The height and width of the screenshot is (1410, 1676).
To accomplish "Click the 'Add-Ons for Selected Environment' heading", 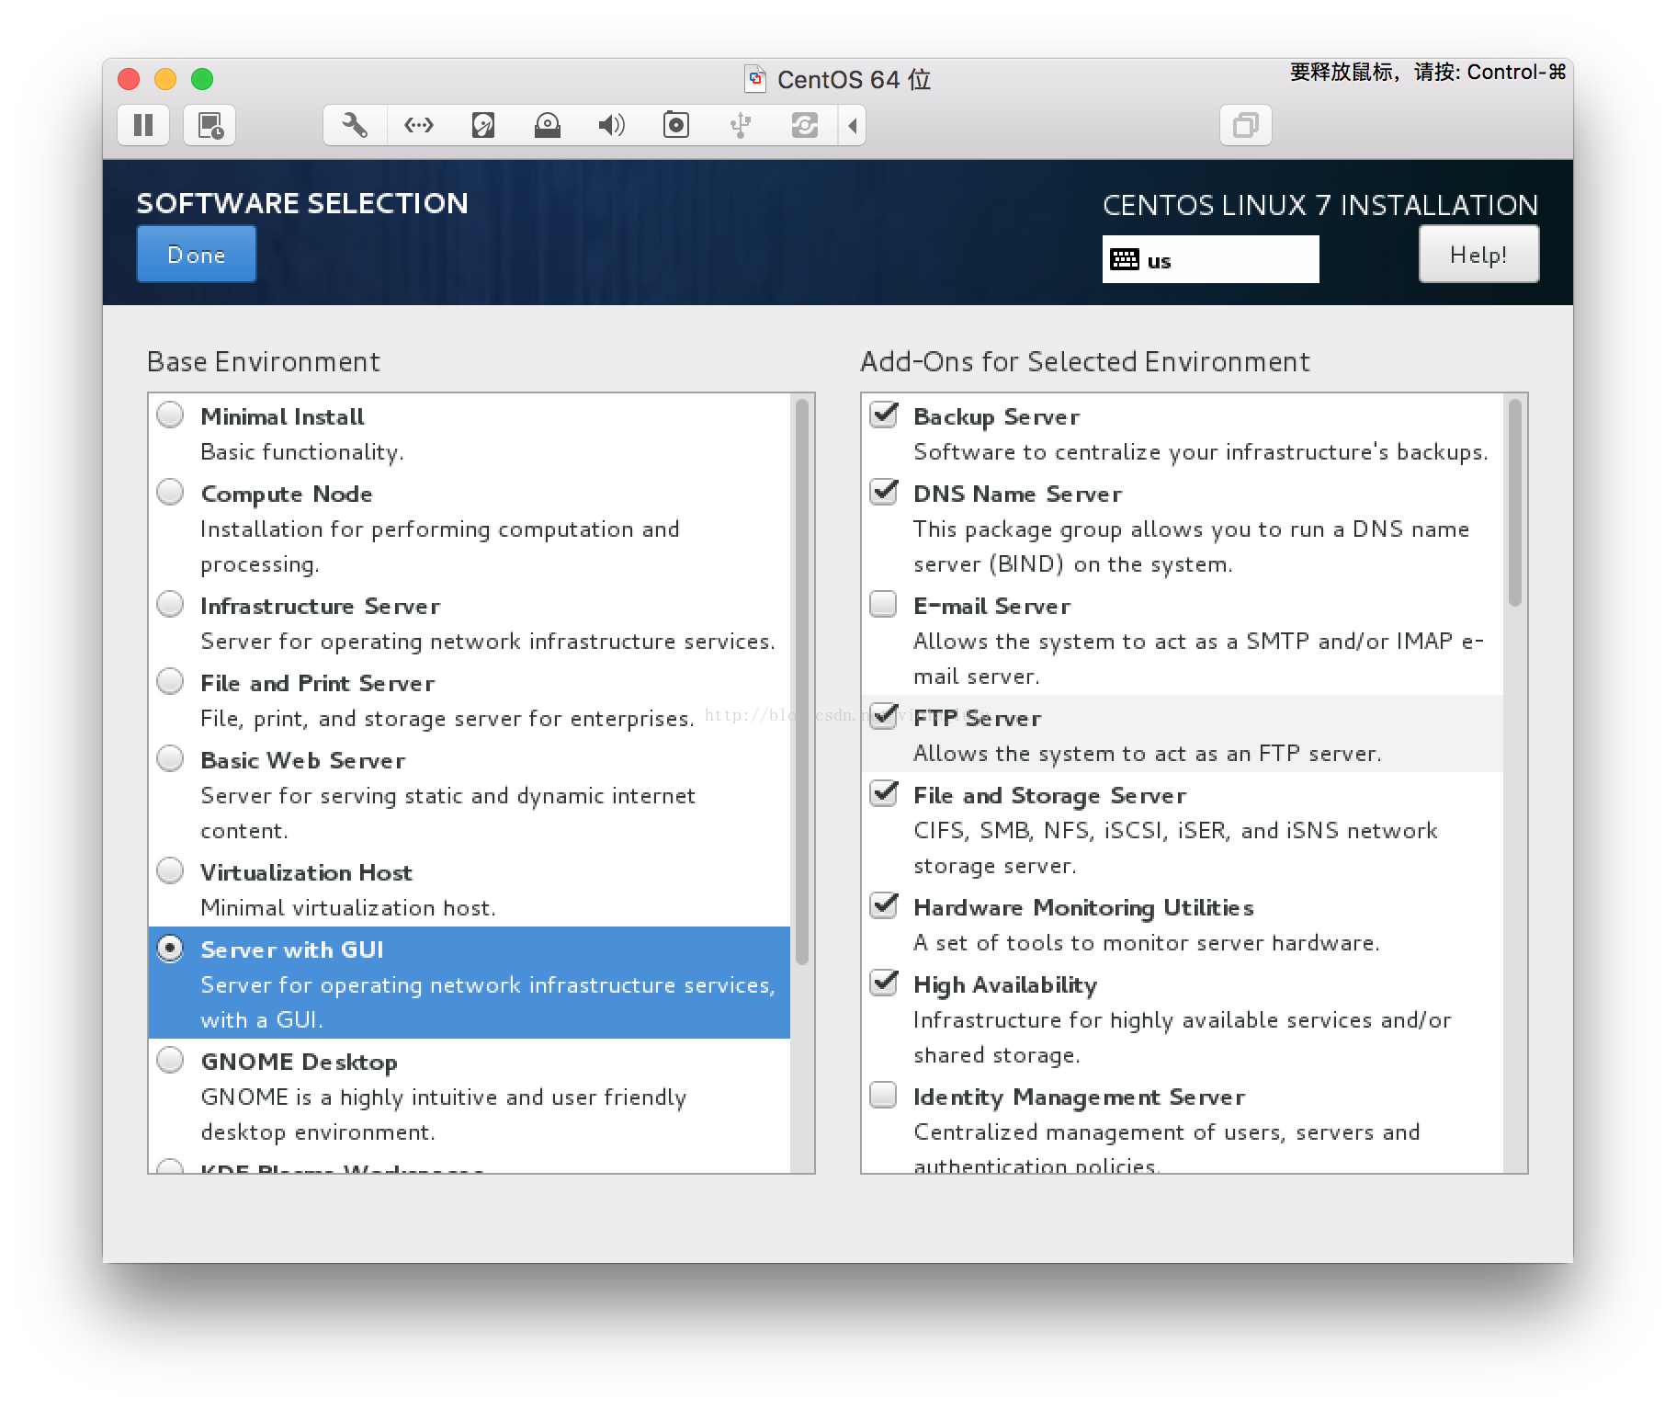I will [1085, 362].
